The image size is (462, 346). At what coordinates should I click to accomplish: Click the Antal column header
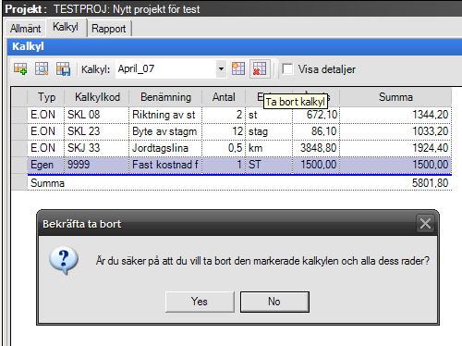224,97
